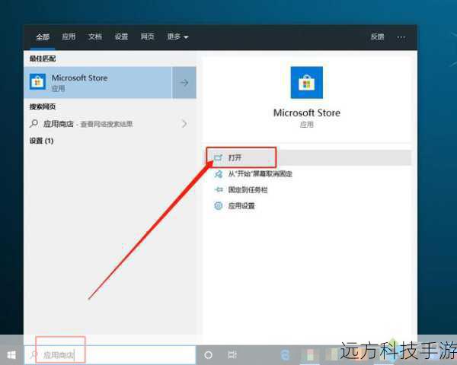This screenshot has width=457, height=365.
Task: Select the 全部 search filter tab
Action: tap(43, 36)
